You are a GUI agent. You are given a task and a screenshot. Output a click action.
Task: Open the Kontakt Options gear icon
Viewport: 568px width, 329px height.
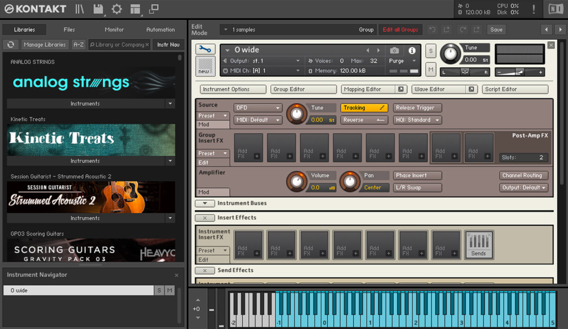pyautogui.click(x=116, y=9)
